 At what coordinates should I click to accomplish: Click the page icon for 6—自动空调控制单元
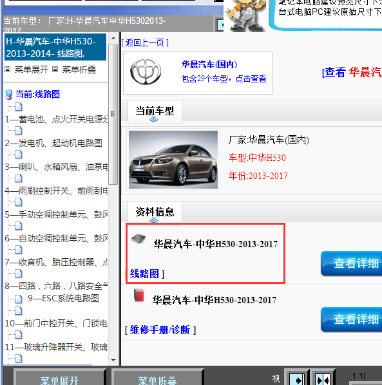pos(19,226)
